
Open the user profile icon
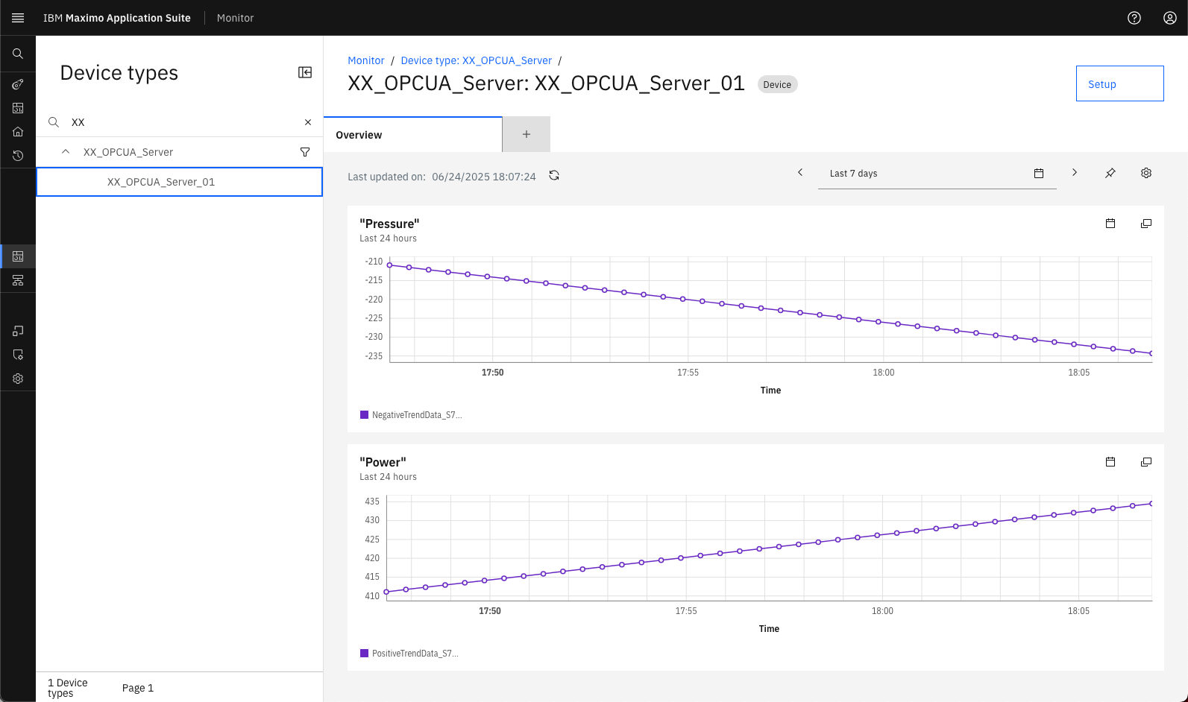pyautogui.click(x=1170, y=18)
